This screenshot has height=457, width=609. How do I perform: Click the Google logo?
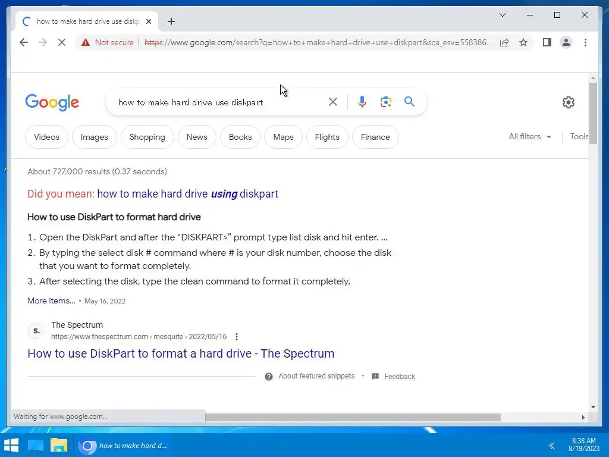click(x=52, y=102)
